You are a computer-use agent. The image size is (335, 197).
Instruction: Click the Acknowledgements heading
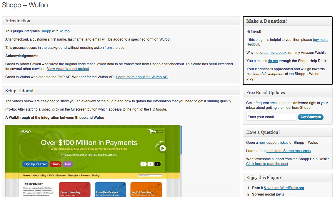click(22, 56)
